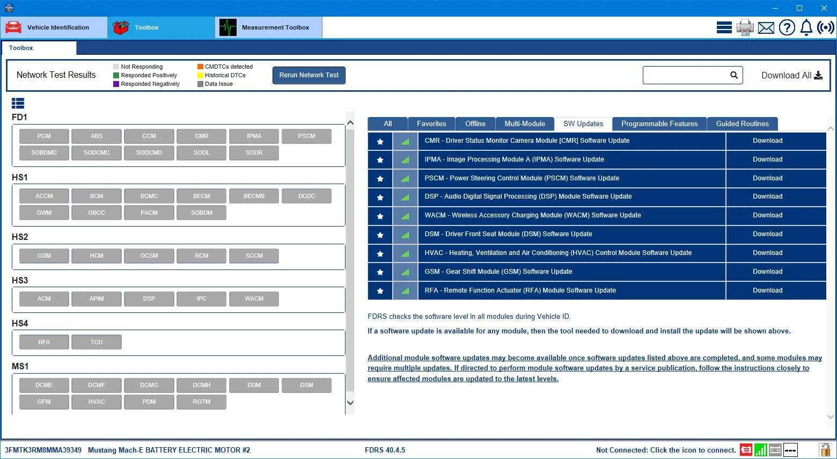Download the PSCM software update

point(776,178)
